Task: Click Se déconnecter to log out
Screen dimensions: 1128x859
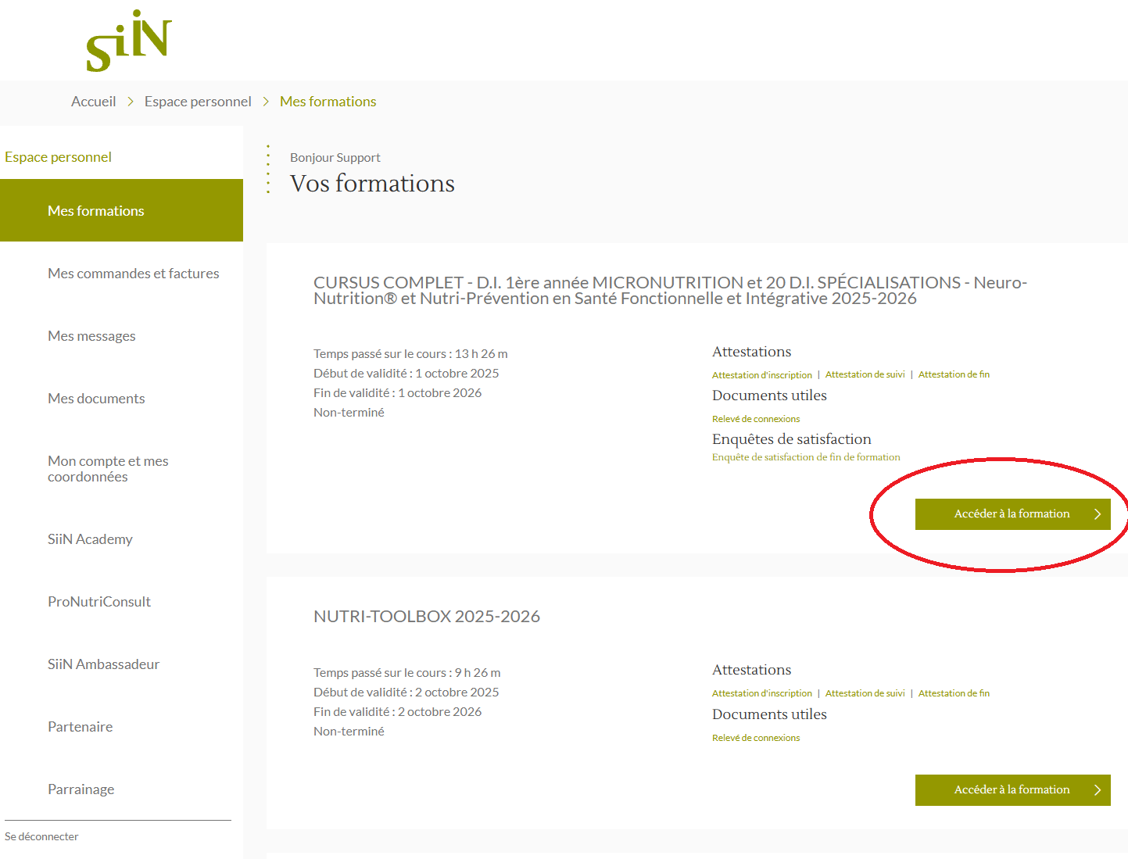Action: (41, 836)
